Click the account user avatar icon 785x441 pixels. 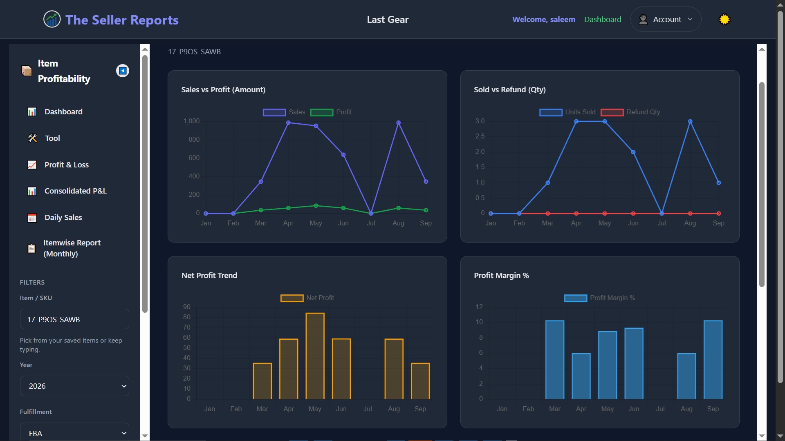(643, 19)
